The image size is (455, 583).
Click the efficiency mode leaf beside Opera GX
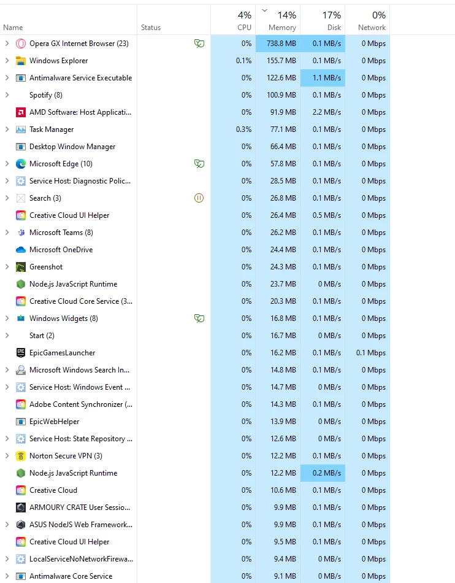(x=199, y=44)
